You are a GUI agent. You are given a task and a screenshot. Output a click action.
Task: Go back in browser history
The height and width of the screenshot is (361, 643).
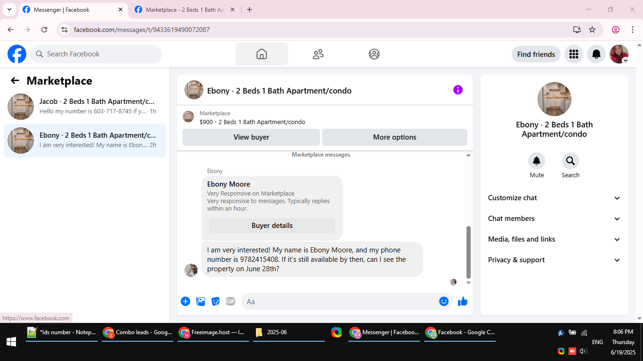10,30
